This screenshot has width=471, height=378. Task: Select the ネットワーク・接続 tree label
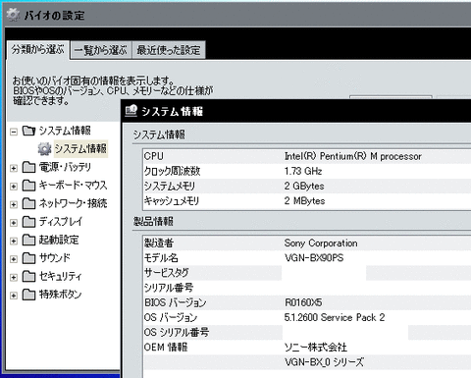click(73, 203)
